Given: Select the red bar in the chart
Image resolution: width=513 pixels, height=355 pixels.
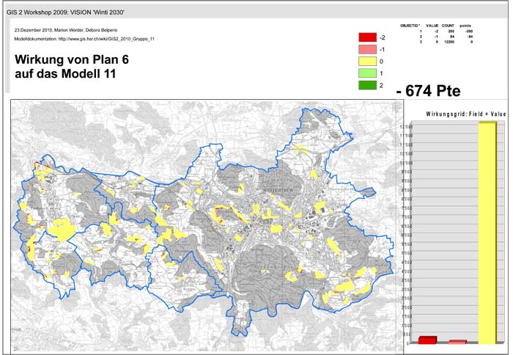Looking at the screenshot, I should pos(427,340).
